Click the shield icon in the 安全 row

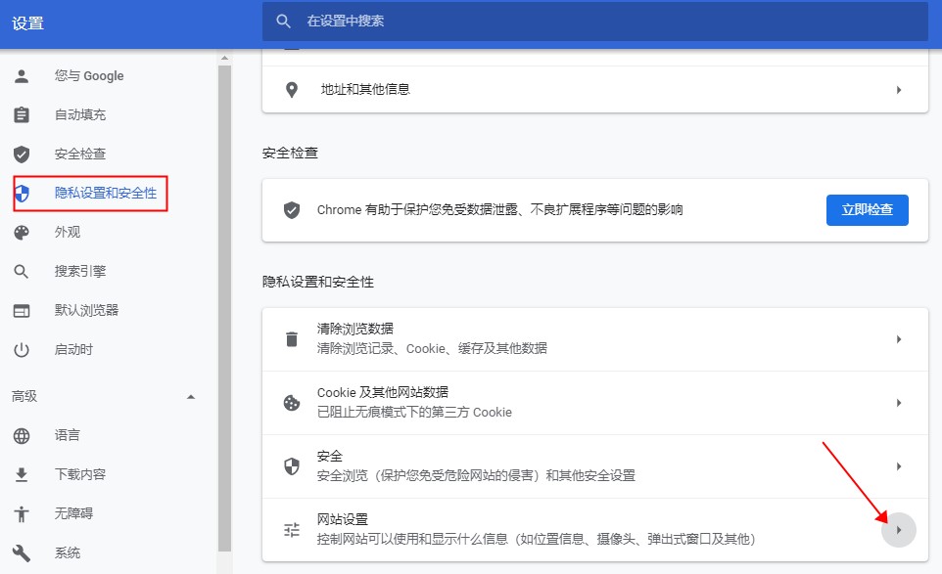click(292, 466)
